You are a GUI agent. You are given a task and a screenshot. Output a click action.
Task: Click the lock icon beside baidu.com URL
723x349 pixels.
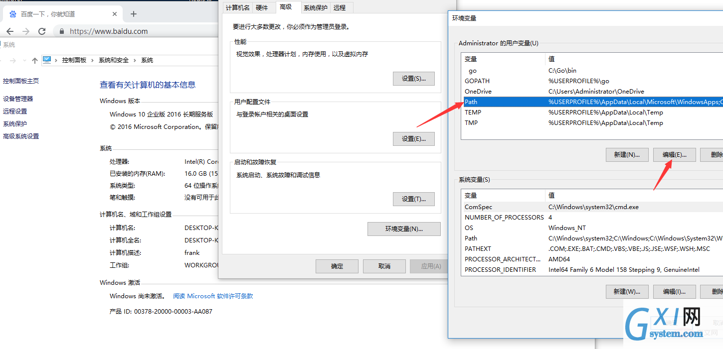[x=62, y=31]
